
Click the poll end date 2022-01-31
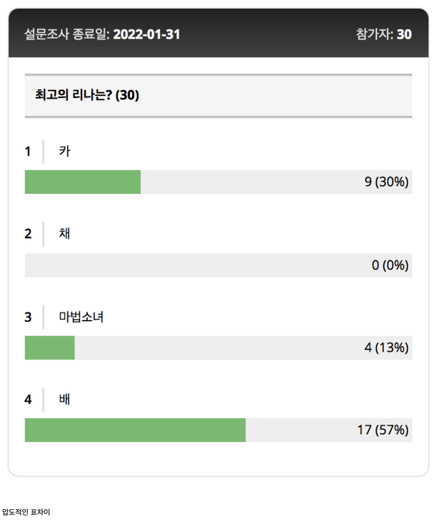click(x=146, y=34)
